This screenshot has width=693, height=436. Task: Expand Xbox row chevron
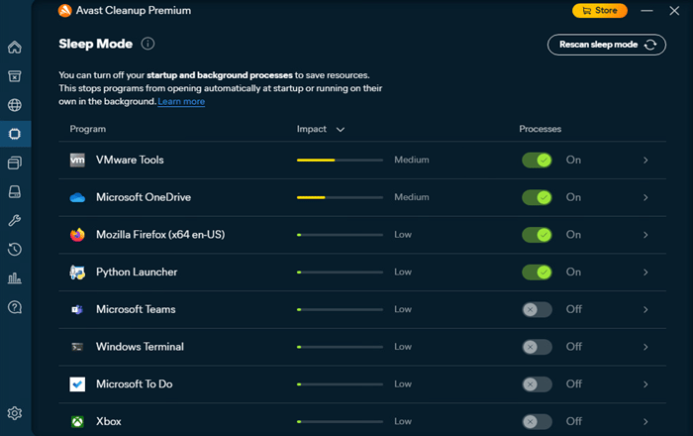tap(645, 421)
